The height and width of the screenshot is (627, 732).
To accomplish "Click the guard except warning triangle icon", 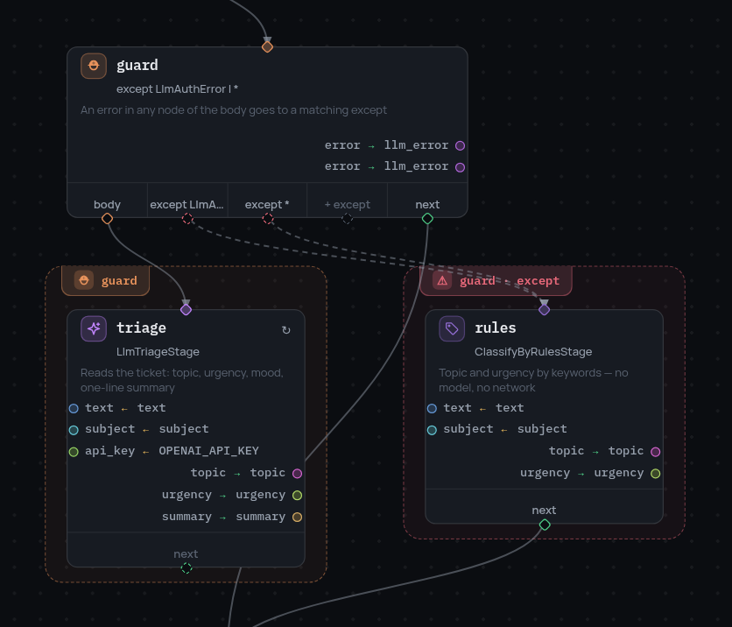I will pos(442,280).
